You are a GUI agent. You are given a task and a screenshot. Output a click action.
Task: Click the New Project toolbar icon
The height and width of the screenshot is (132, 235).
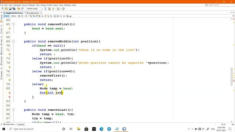(x=6, y=9)
